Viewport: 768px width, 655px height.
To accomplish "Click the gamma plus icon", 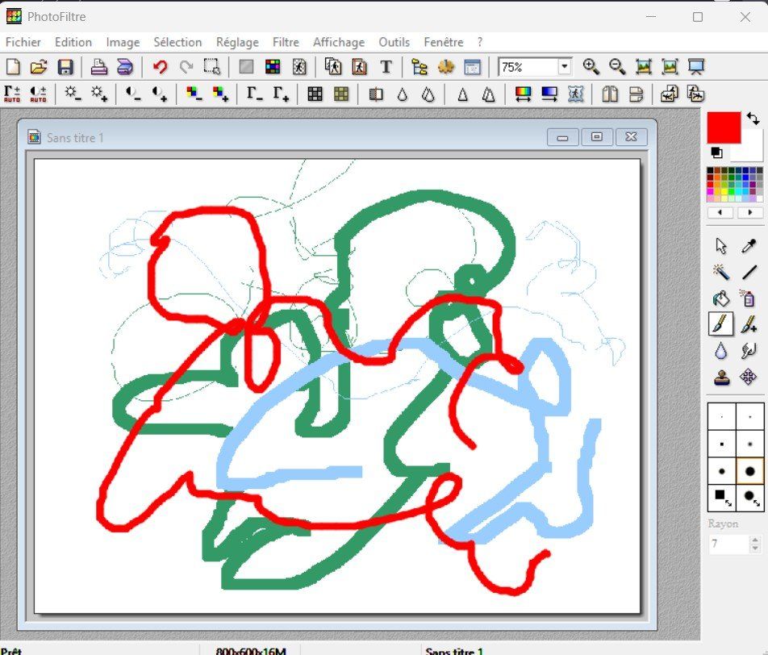I will pyautogui.click(x=281, y=94).
